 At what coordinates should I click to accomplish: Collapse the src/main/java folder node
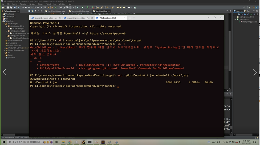tap(4, 24)
